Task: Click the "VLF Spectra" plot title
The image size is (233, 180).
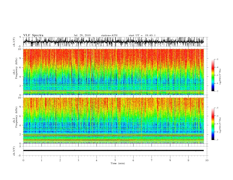Action: tap(33, 35)
